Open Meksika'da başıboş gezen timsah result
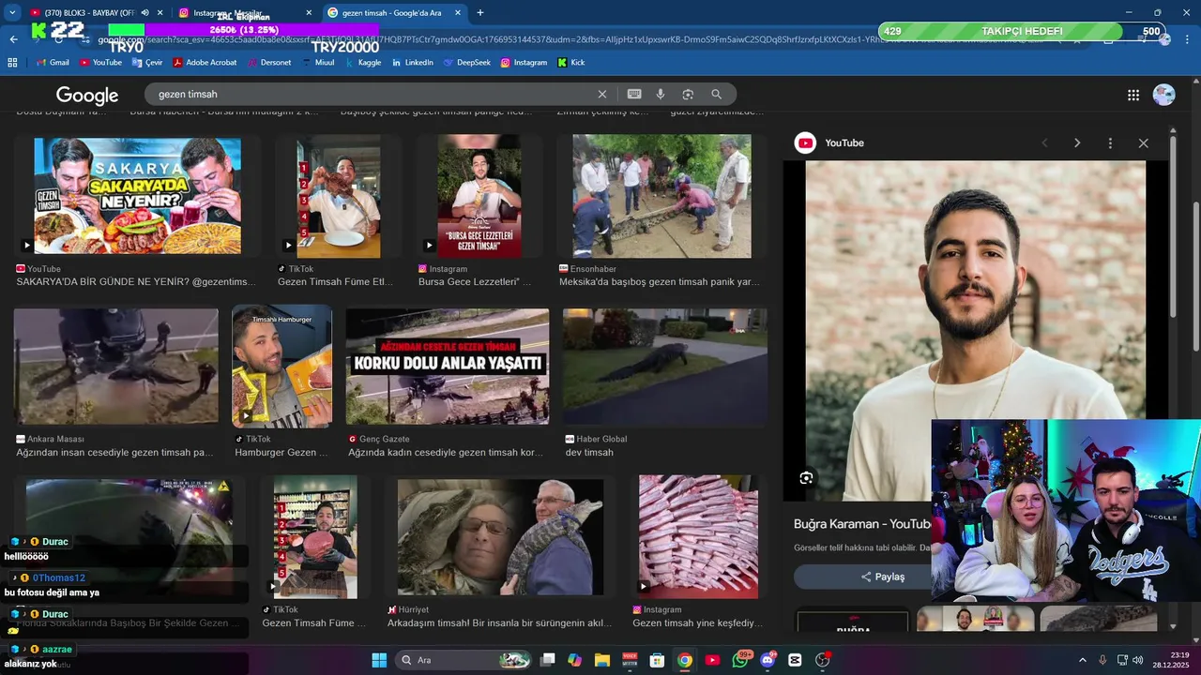The image size is (1201, 675). [x=659, y=281]
